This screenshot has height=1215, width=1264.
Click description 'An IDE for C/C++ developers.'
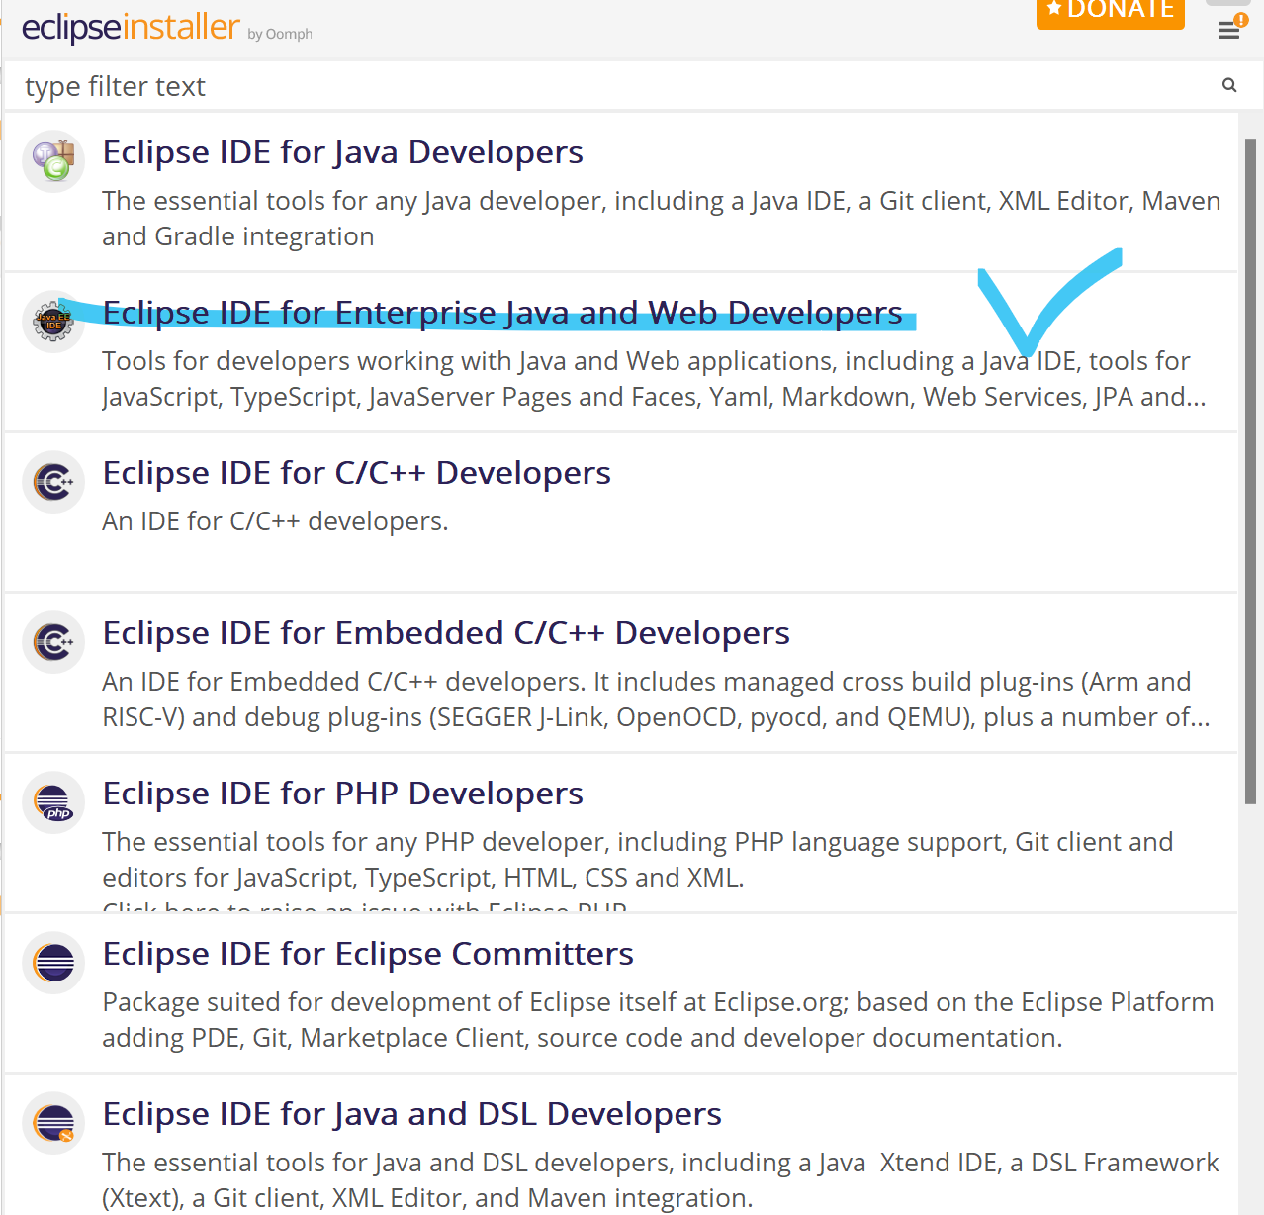pos(275,521)
